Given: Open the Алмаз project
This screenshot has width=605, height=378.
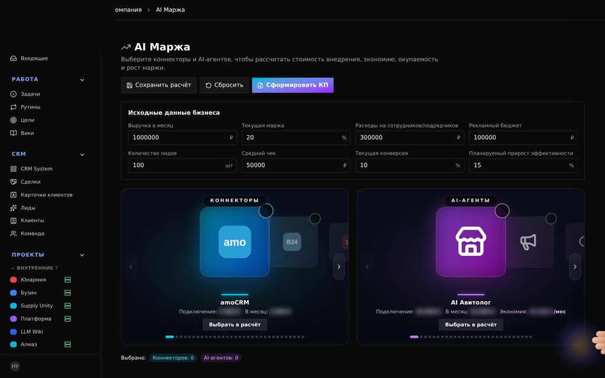Looking at the screenshot, I should click(x=29, y=344).
